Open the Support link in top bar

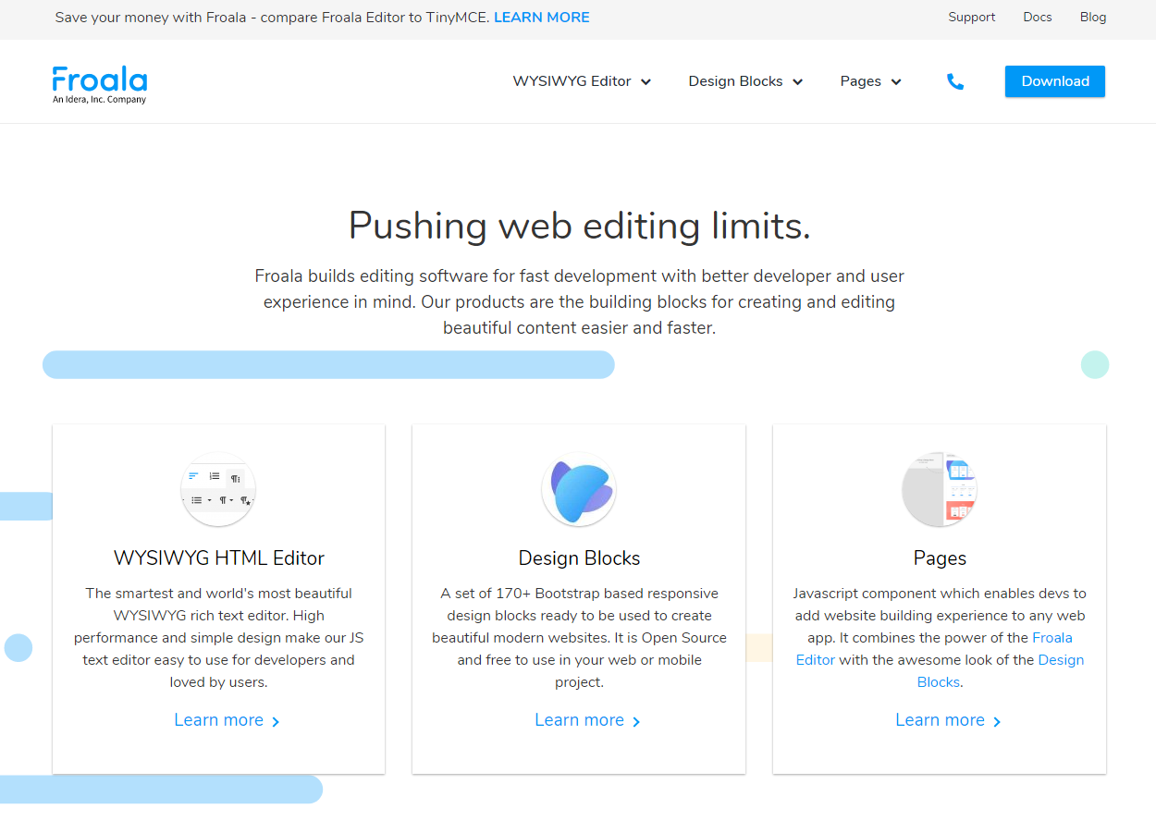point(972,17)
